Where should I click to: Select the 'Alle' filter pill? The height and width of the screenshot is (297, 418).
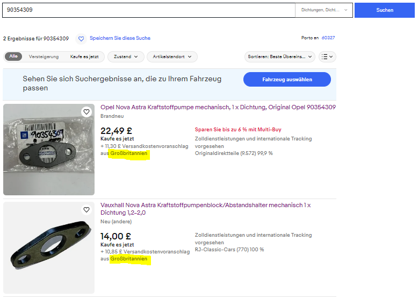point(13,56)
